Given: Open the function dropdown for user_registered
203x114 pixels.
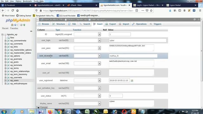Looking at the screenshot, I should click(87, 80).
